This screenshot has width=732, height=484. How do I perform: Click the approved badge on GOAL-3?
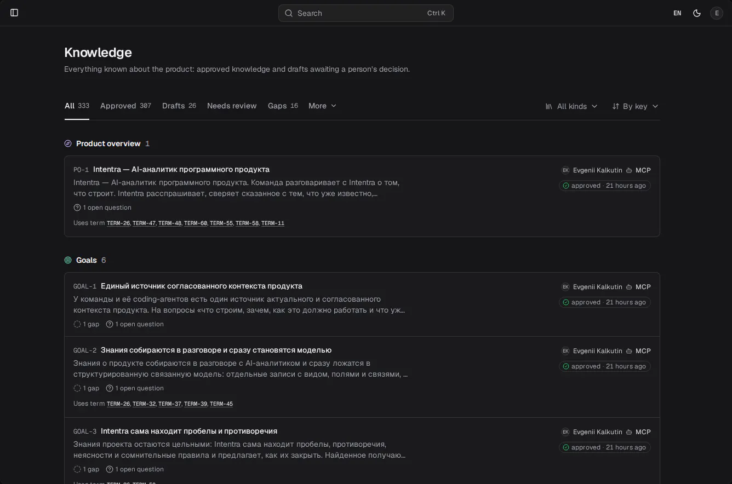[605, 447]
